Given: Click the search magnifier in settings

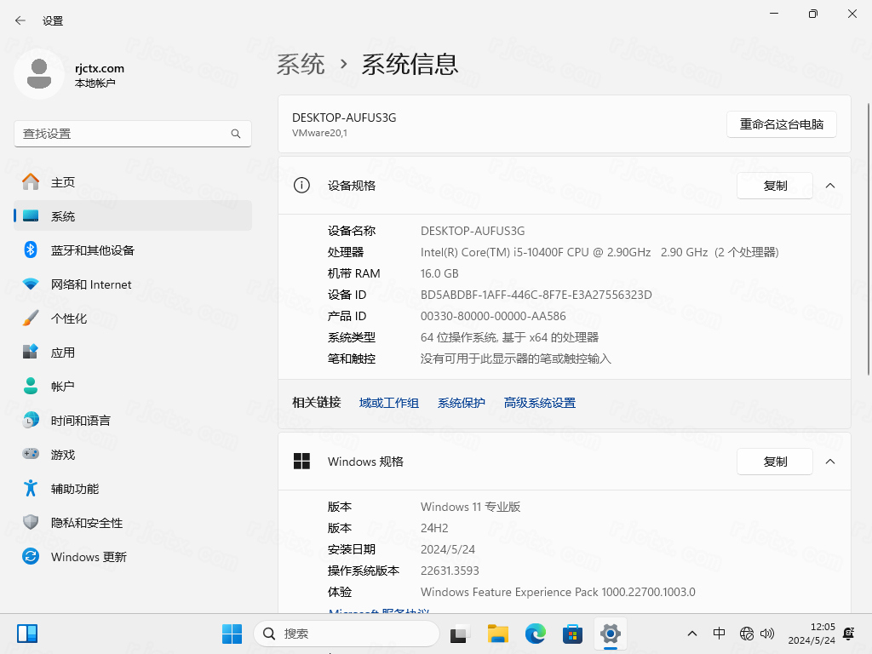Looking at the screenshot, I should (x=236, y=134).
